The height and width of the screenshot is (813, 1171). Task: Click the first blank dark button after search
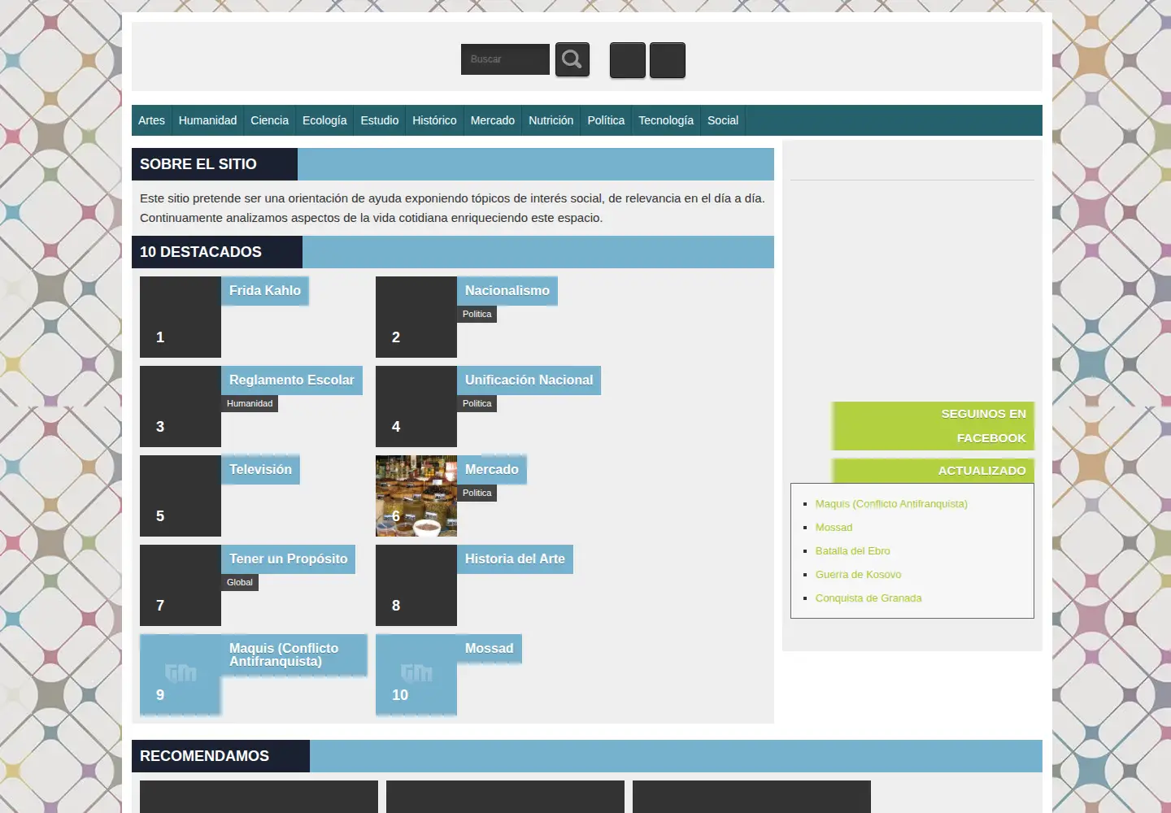[x=628, y=60]
